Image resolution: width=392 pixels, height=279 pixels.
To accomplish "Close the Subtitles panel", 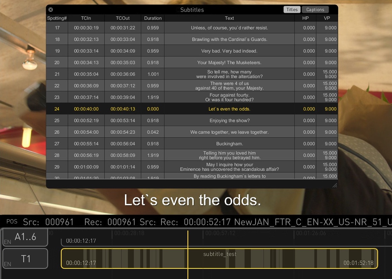I will coord(51,10).
